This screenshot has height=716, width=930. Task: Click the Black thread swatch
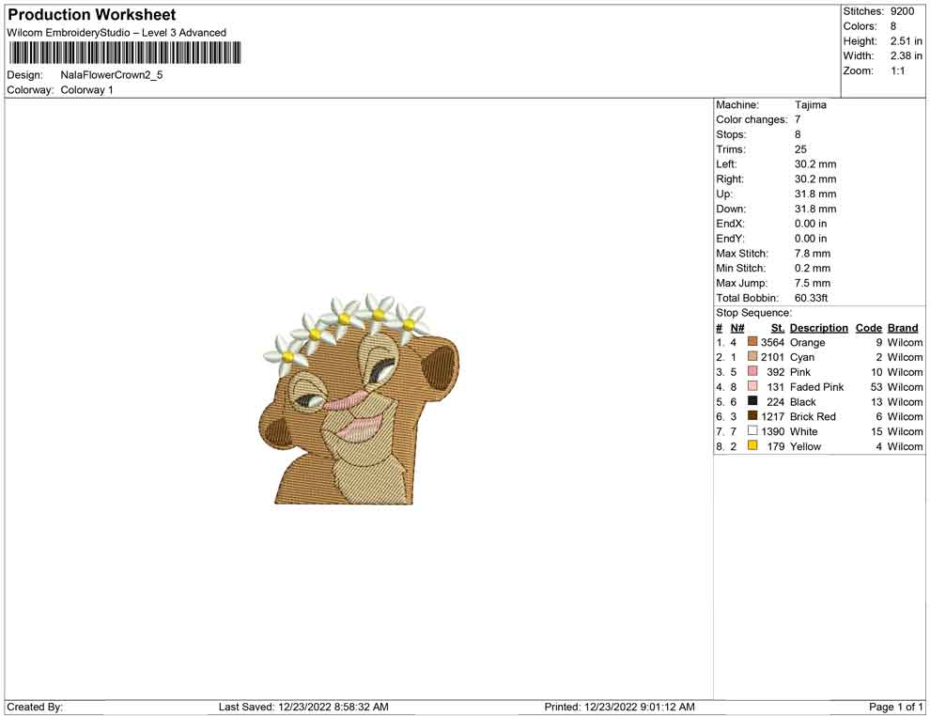(751, 401)
